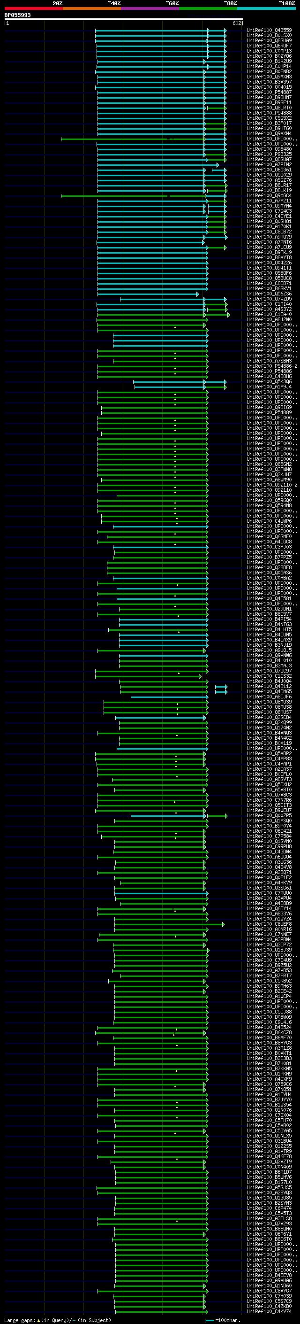Select hit label UniRef100_A8IJF6
Screen dimensions: 300x1324
tap(269, 697)
